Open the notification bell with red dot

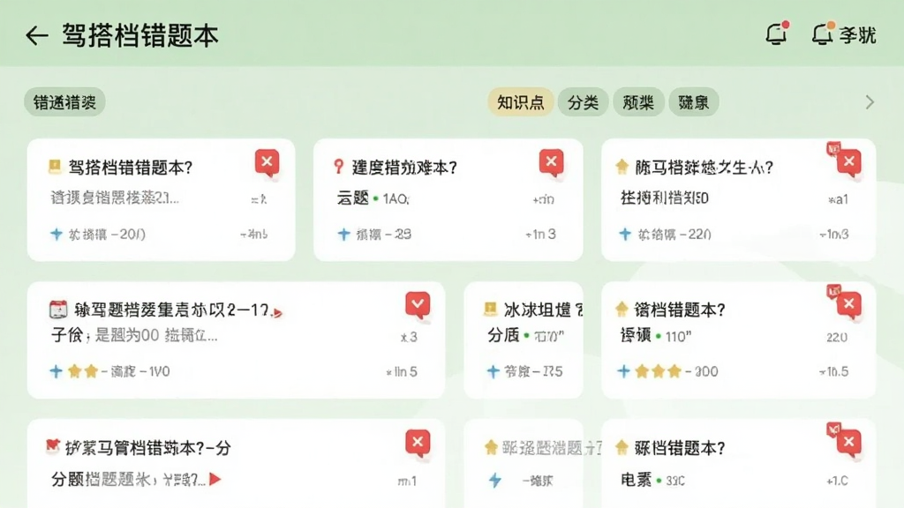[777, 34]
